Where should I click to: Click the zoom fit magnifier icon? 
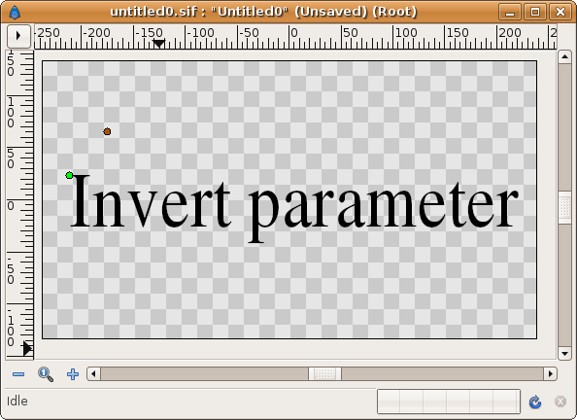(46, 374)
